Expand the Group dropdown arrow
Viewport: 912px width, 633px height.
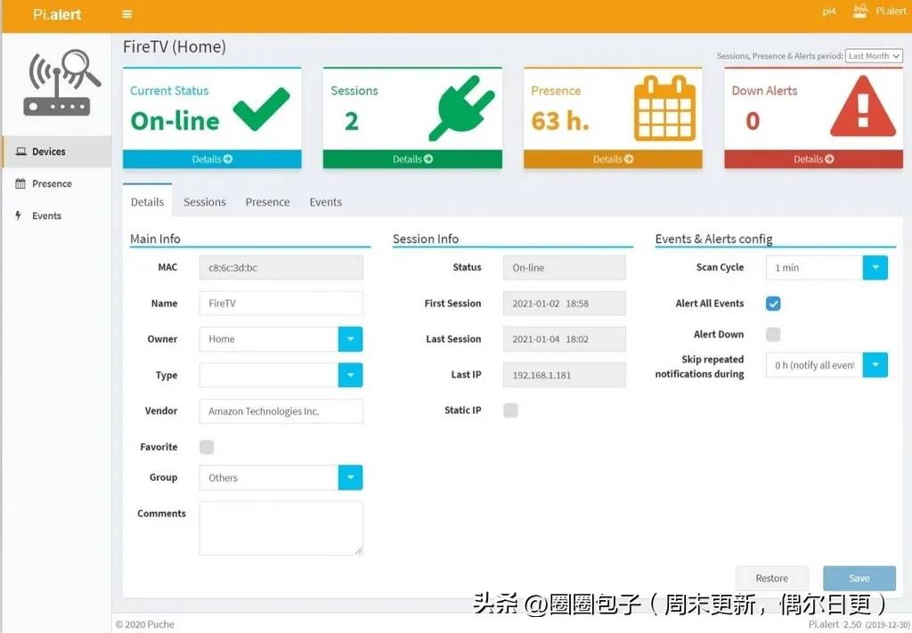pyautogui.click(x=350, y=478)
